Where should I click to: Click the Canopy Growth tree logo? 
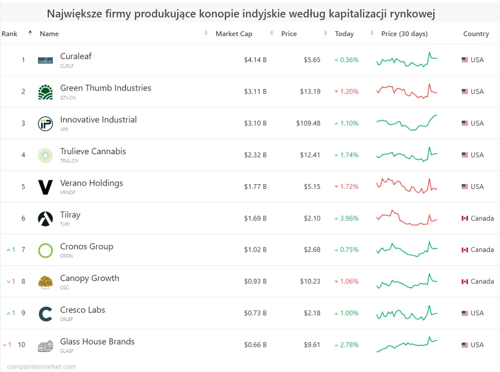pos(45,282)
